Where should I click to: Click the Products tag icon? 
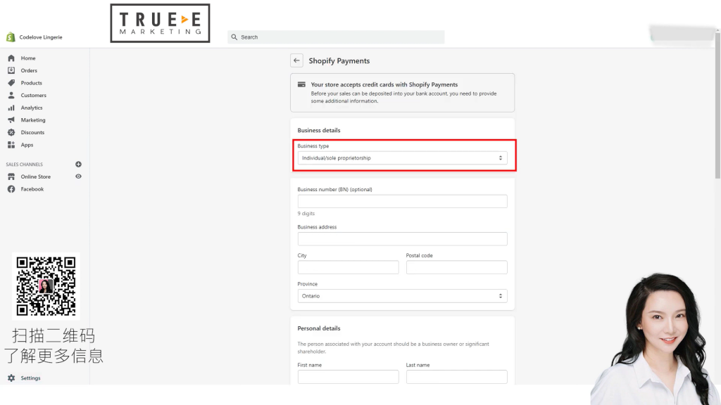coord(11,83)
